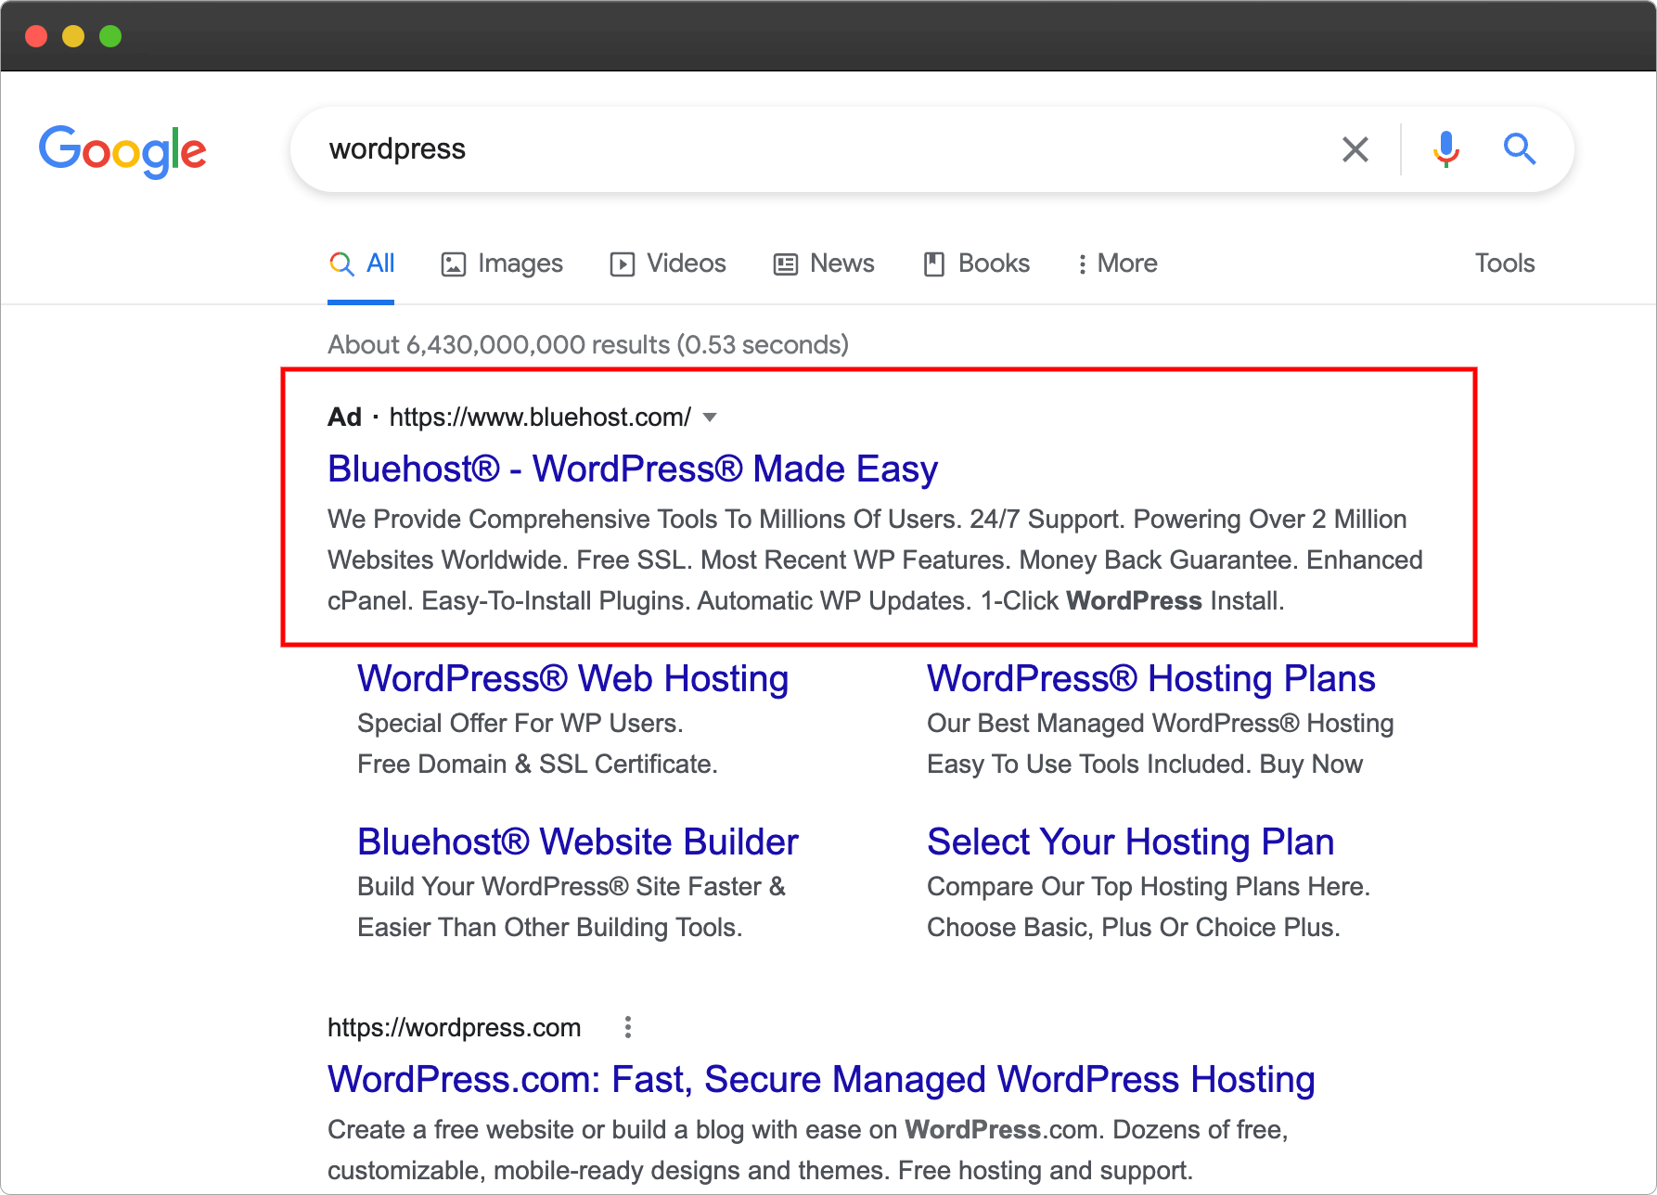Click 'Compare Our Top Hosting Plans Here.' text
The height and width of the screenshot is (1195, 1657).
(1149, 887)
